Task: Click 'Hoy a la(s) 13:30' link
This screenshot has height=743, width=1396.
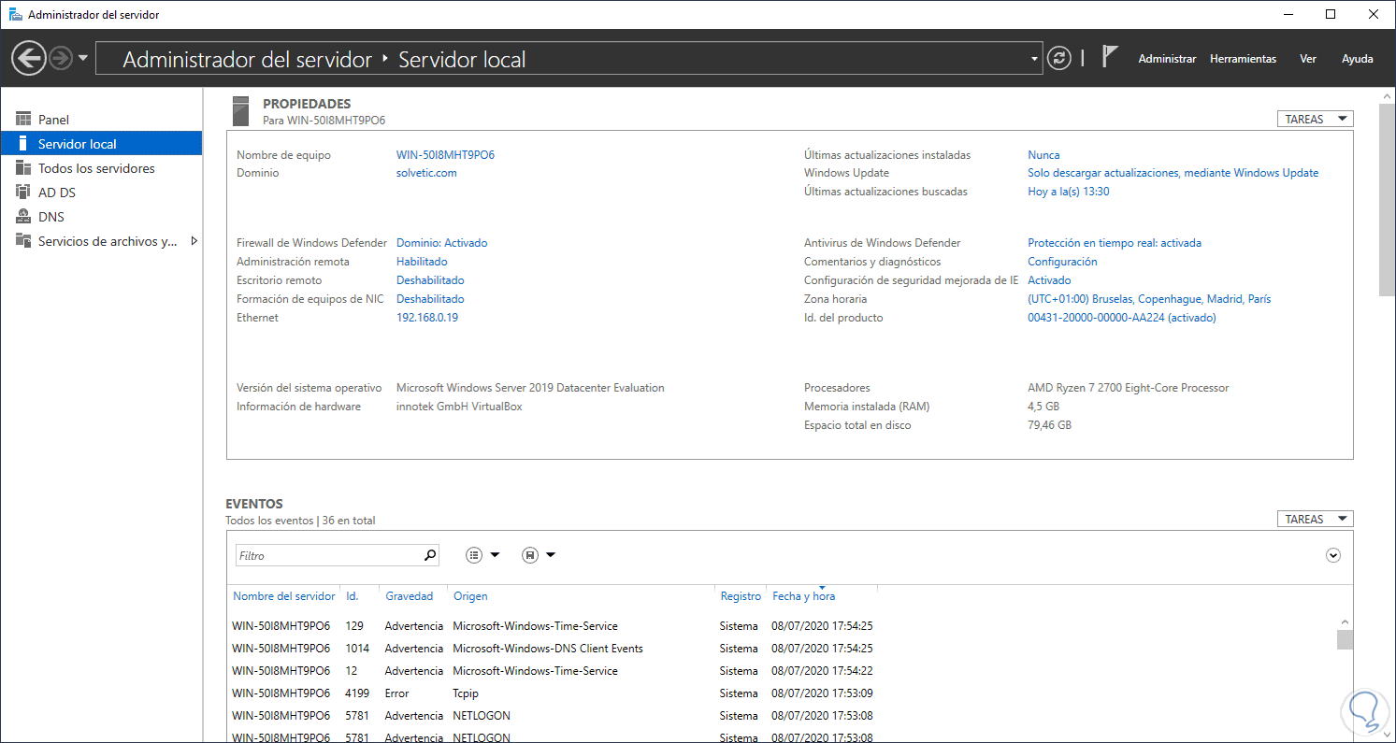Action: pyautogui.click(x=1069, y=192)
